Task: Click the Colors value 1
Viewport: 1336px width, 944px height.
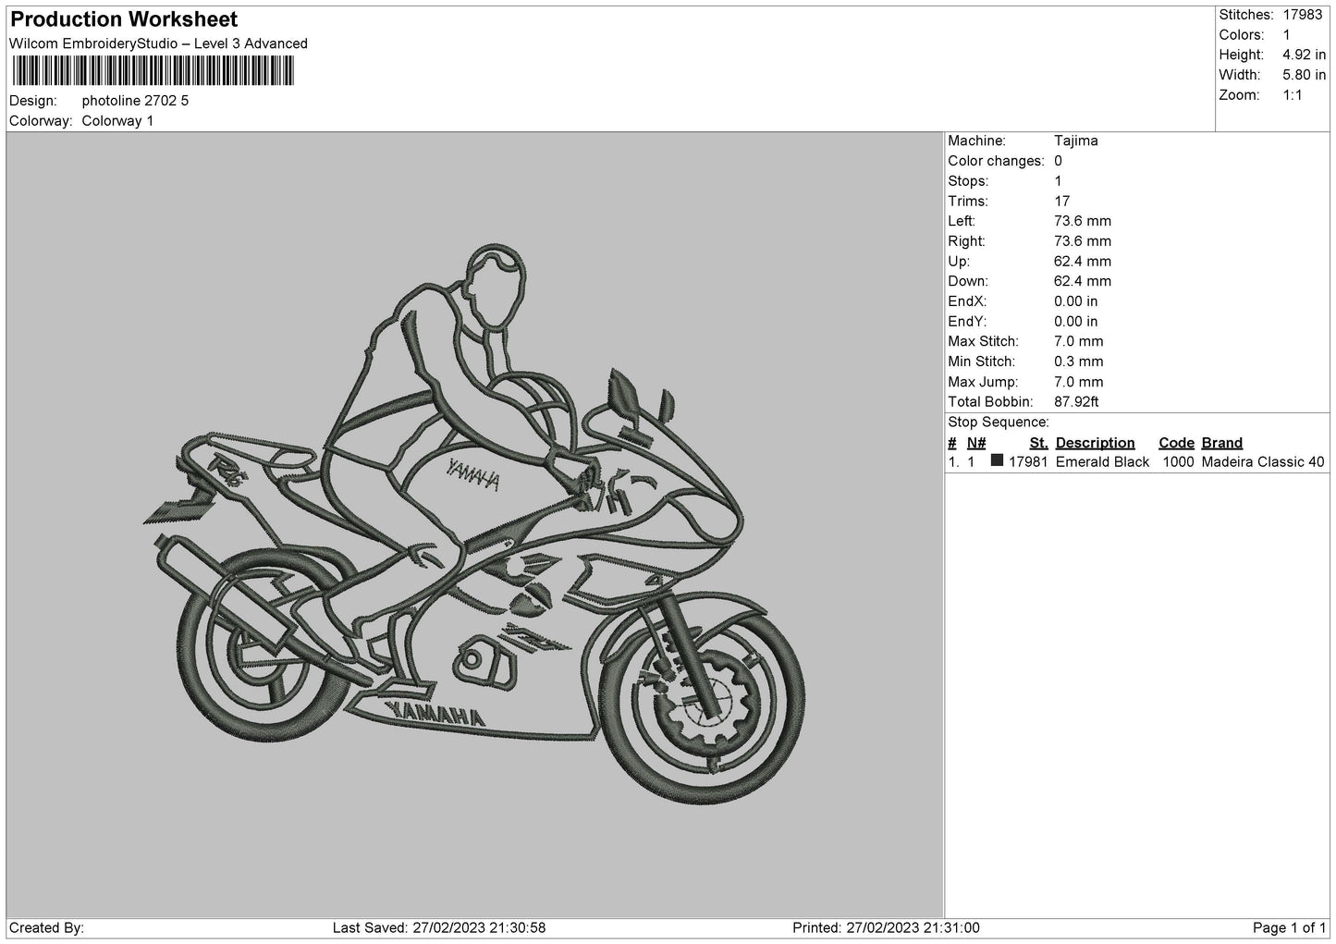Action: 1286,35
